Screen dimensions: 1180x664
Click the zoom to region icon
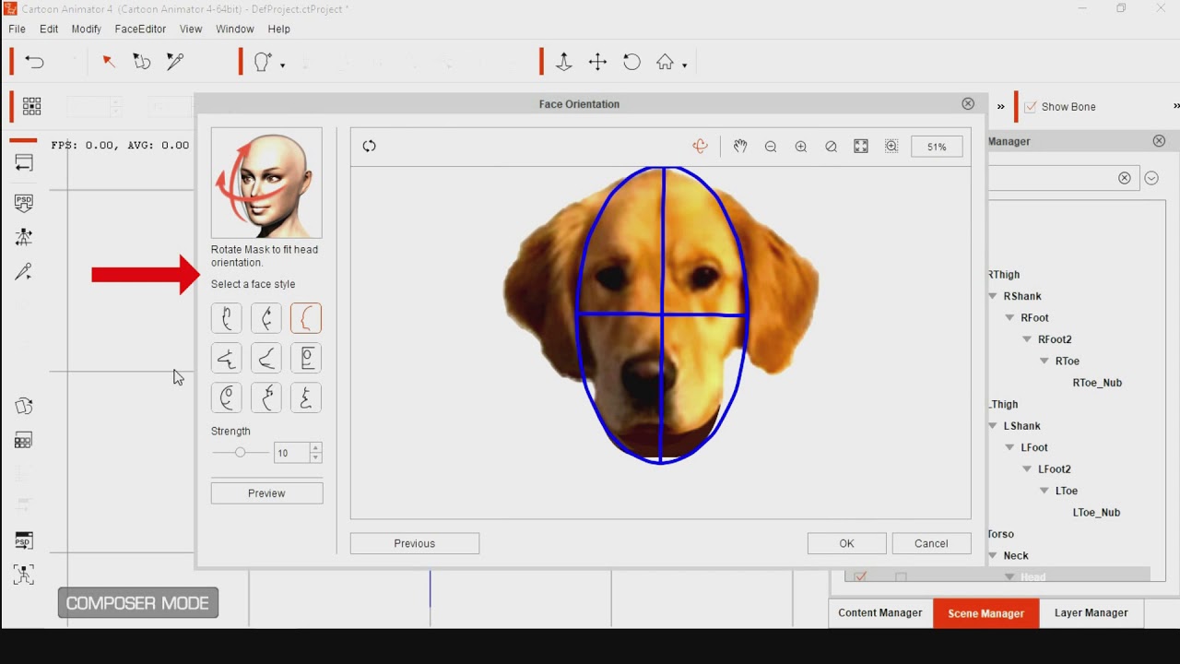(x=891, y=146)
